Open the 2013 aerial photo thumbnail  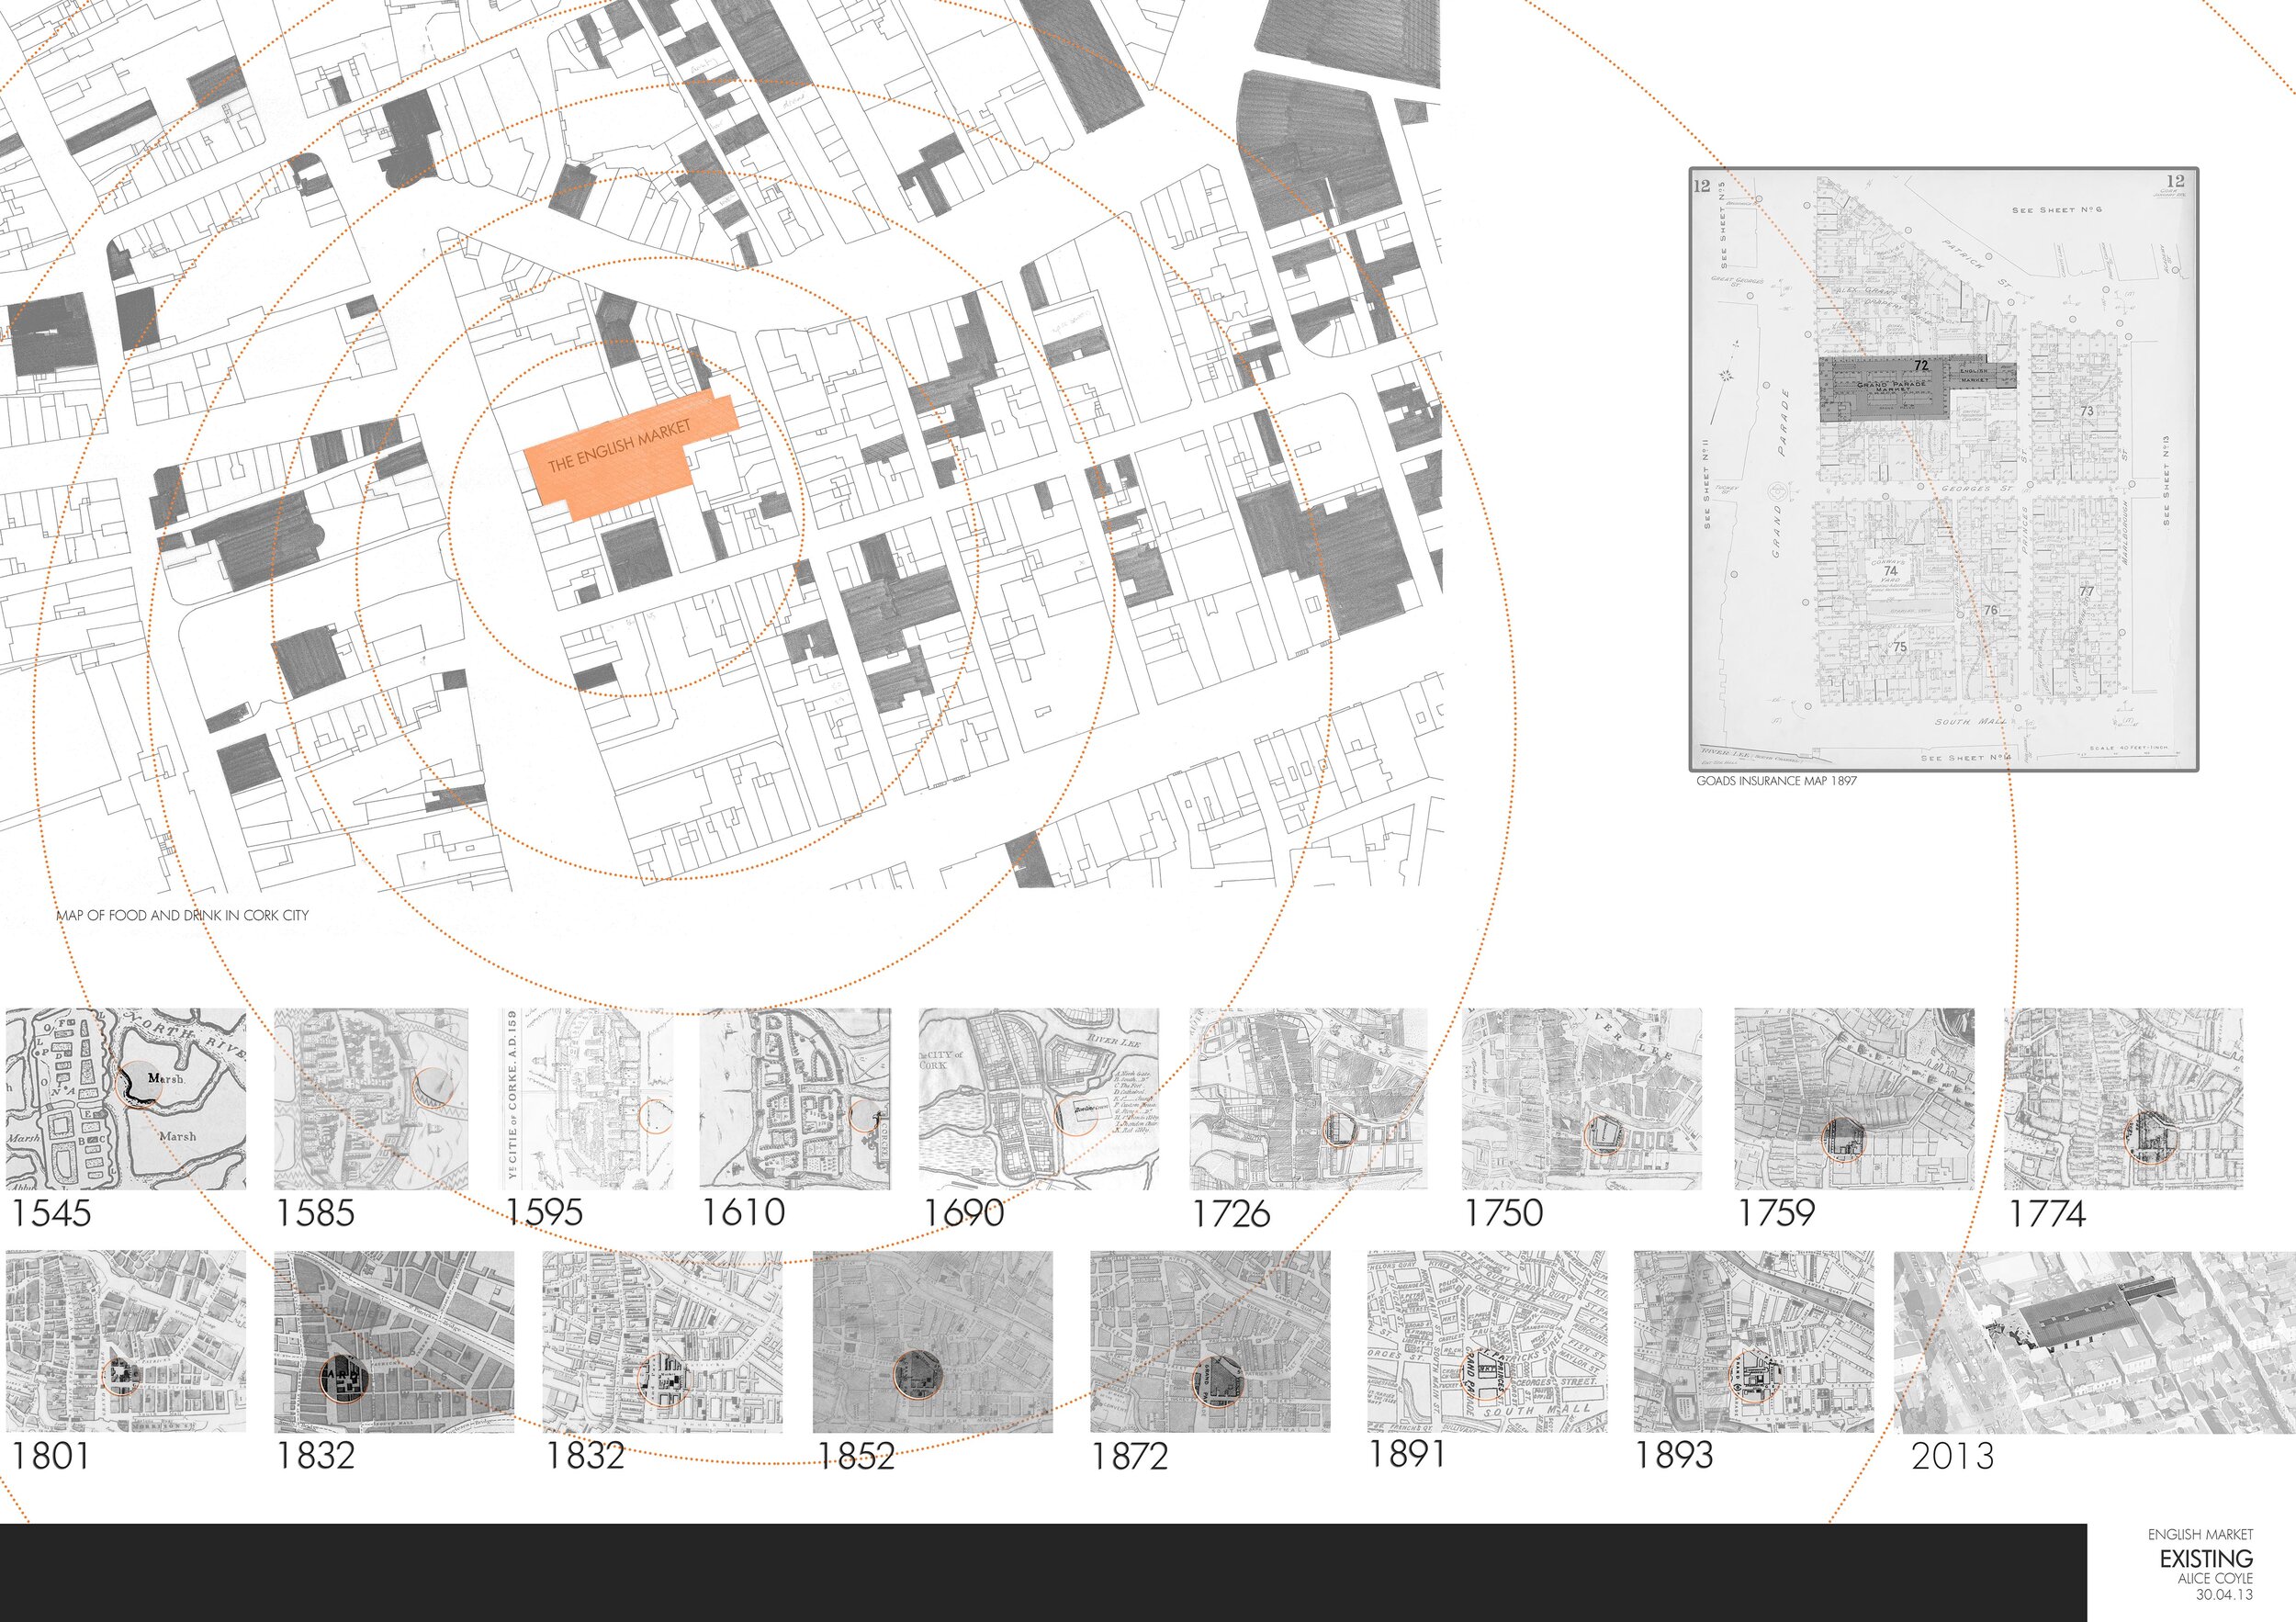[2094, 1341]
